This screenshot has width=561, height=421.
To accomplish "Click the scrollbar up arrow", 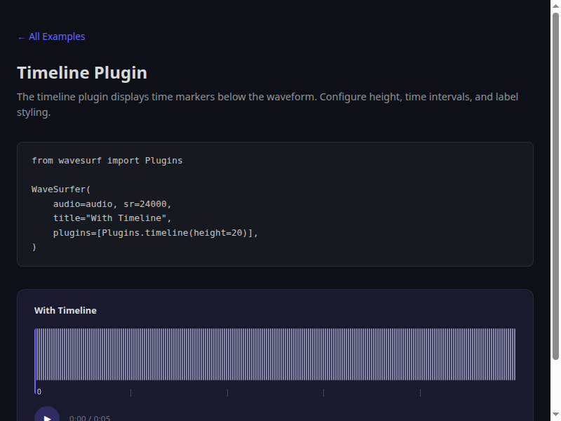I will click(x=555, y=6).
